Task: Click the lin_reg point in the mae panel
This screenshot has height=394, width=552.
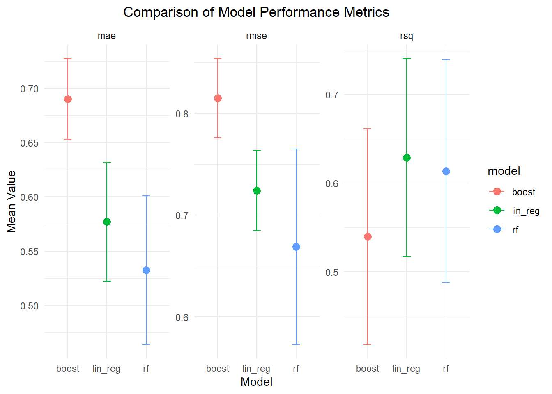Action: pos(107,222)
